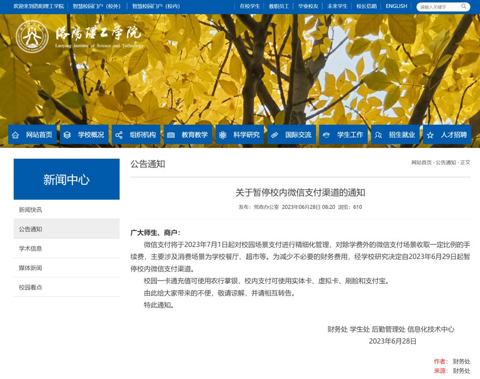Screen dimensions: 480x379
Task: Select the book icon next to 教育教学
Action: click(171, 134)
